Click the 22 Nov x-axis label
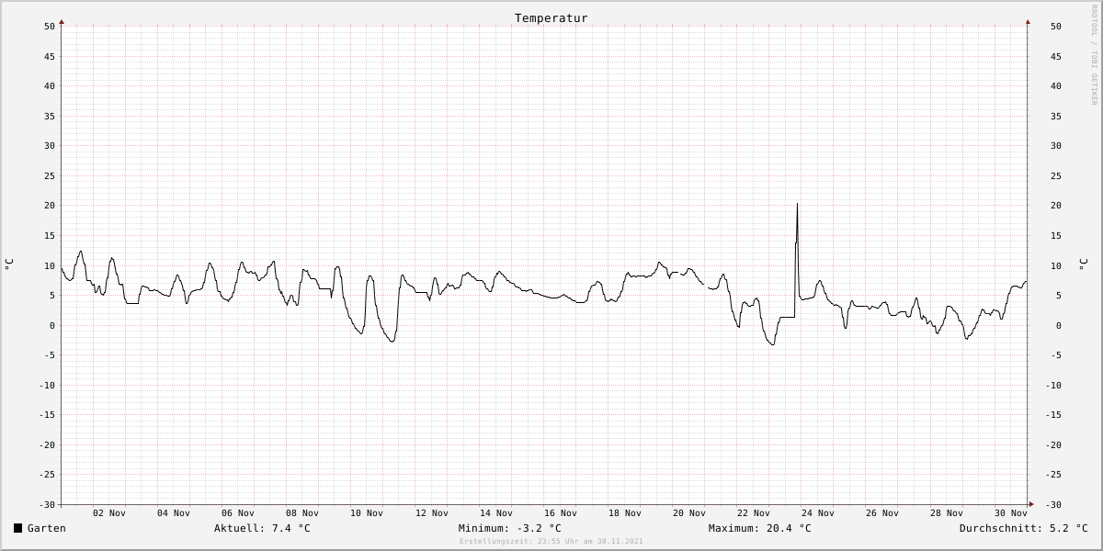 coord(754,513)
